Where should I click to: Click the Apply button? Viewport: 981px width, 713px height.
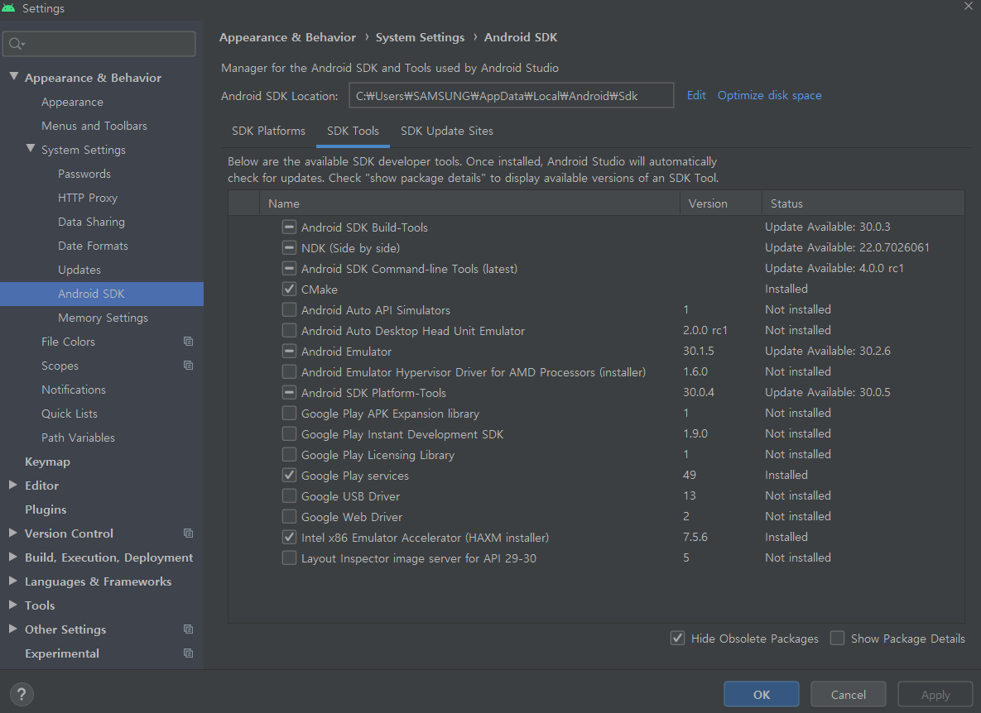tap(935, 694)
